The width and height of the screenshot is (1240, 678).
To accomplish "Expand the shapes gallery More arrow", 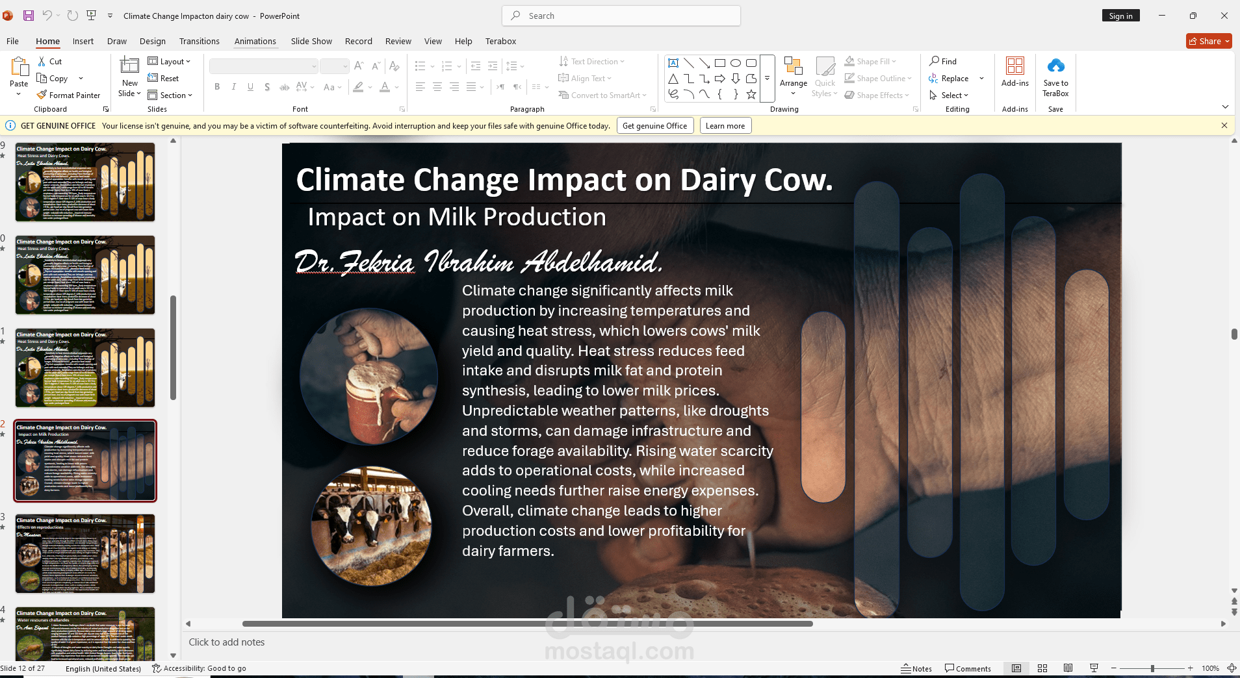I will (767, 79).
